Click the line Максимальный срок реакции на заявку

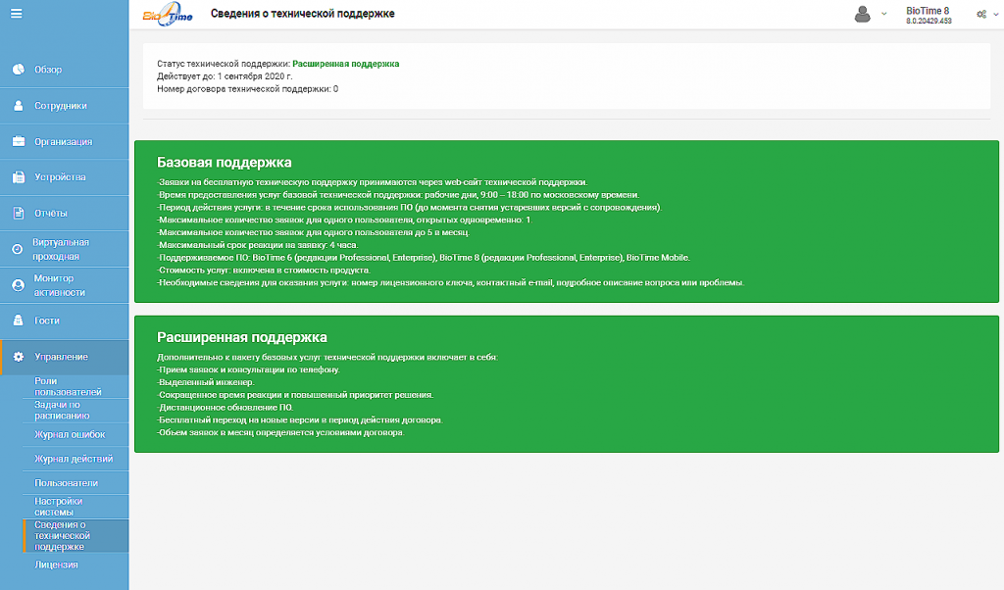click(258, 245)
